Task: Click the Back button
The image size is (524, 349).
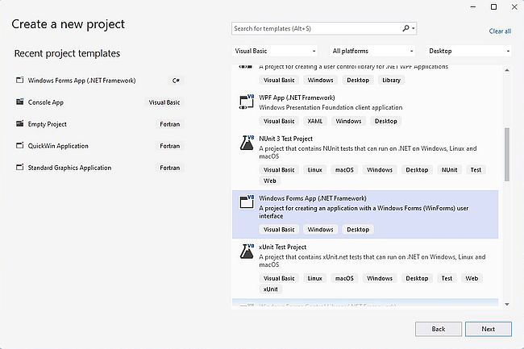Action: [438, 329]
